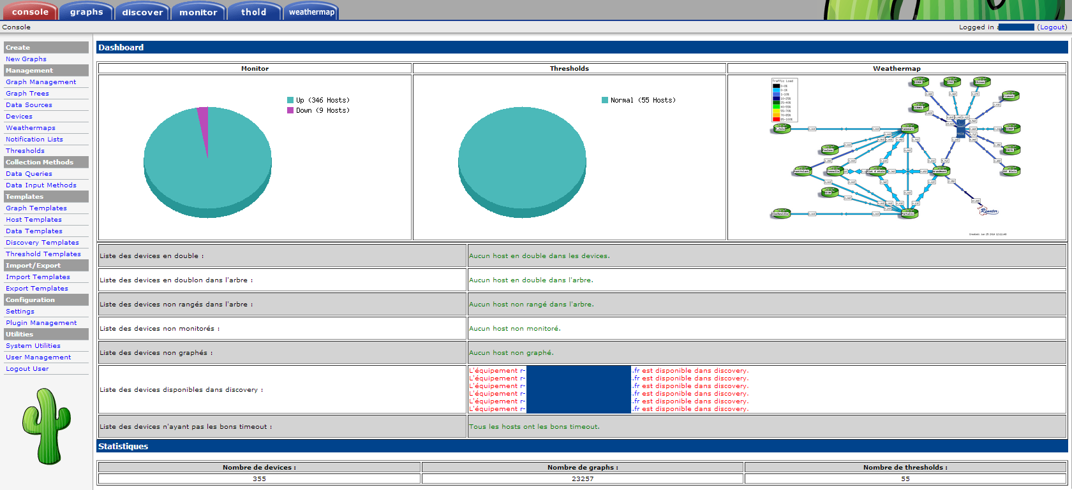Open the console tab

(x=29, y=11)
